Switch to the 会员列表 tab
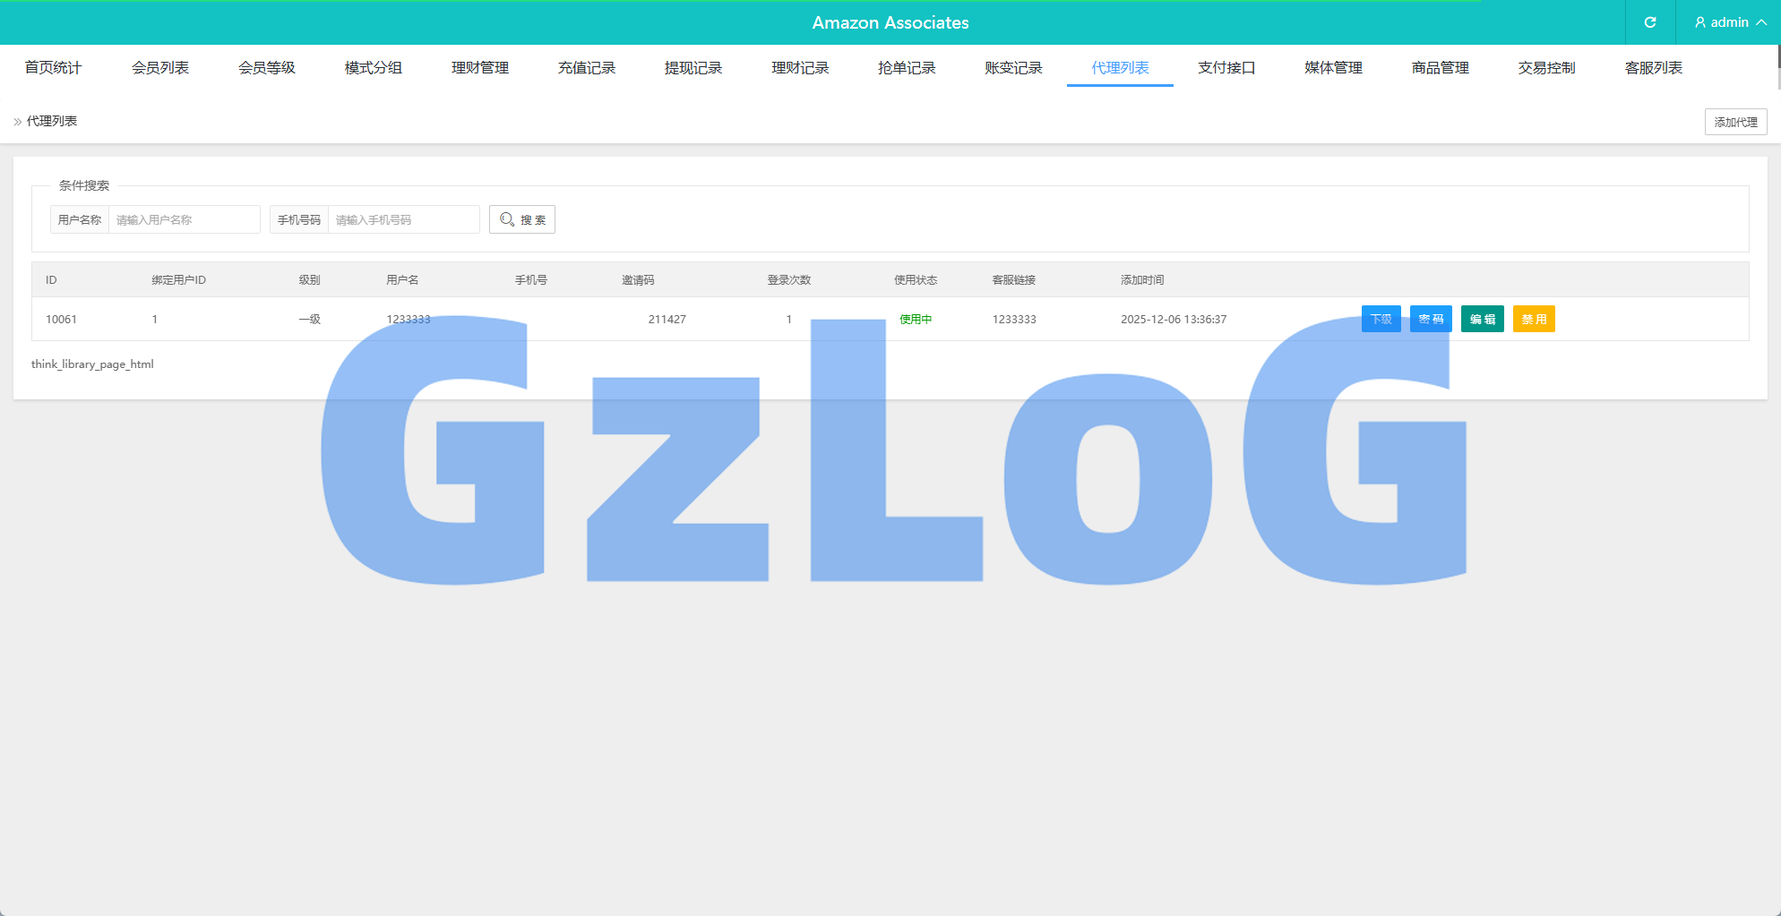 pyautogui.click(x=159, y=68)
